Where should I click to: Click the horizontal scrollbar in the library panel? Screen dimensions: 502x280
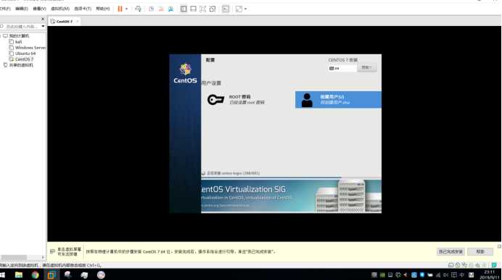pos(14,258)
